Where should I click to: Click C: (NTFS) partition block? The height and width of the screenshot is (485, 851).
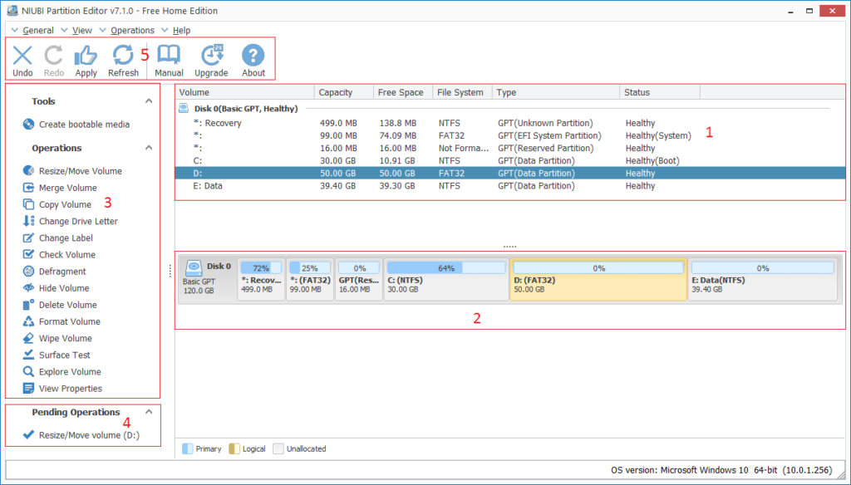pyautogui.click(x=446, y=279)
